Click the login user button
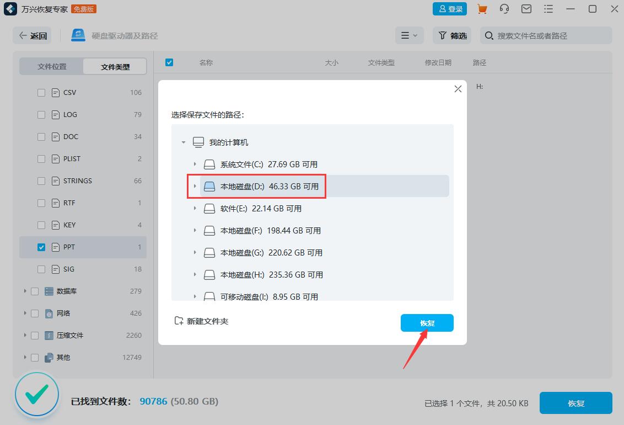Image resolution: width=624 pixels, height=425 pixels. coord(449,9)
